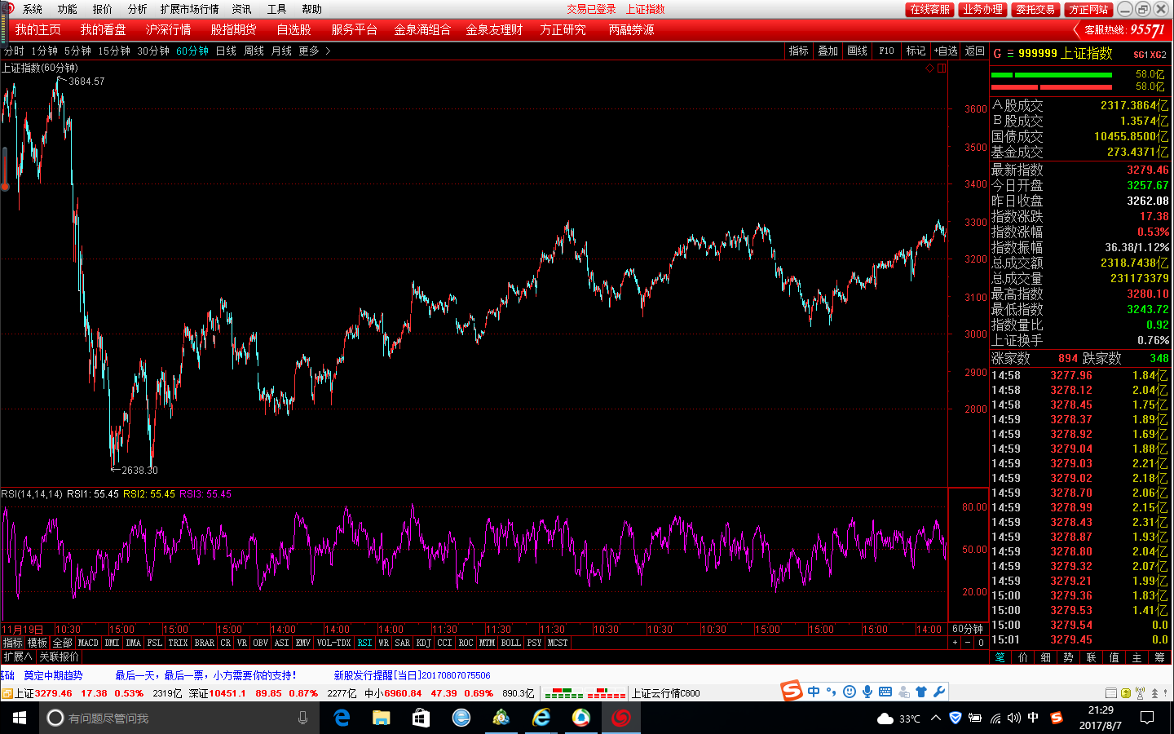Select the RSI indicator tab
Image resolution: width=1174 pixels, height=734 pixels.
364,643
